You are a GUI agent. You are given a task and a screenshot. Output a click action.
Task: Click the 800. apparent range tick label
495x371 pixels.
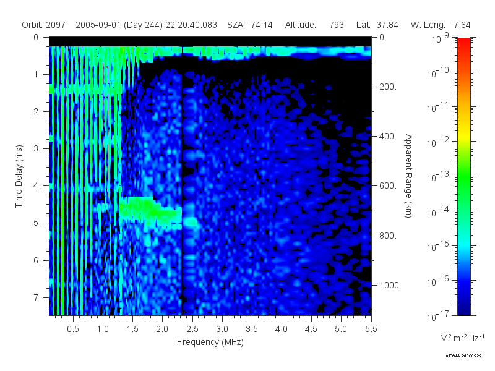coord(388,236)
